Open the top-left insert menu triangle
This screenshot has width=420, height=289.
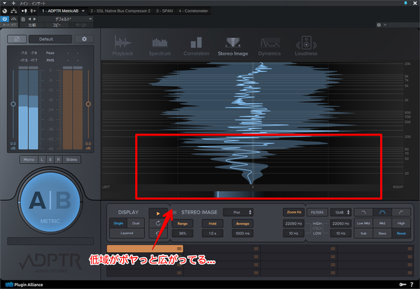point(4,3)
